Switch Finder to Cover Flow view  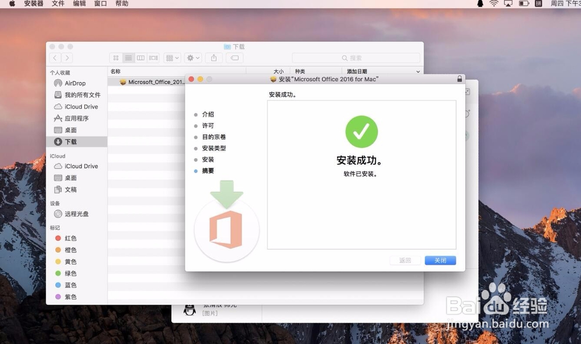(153, 57)
